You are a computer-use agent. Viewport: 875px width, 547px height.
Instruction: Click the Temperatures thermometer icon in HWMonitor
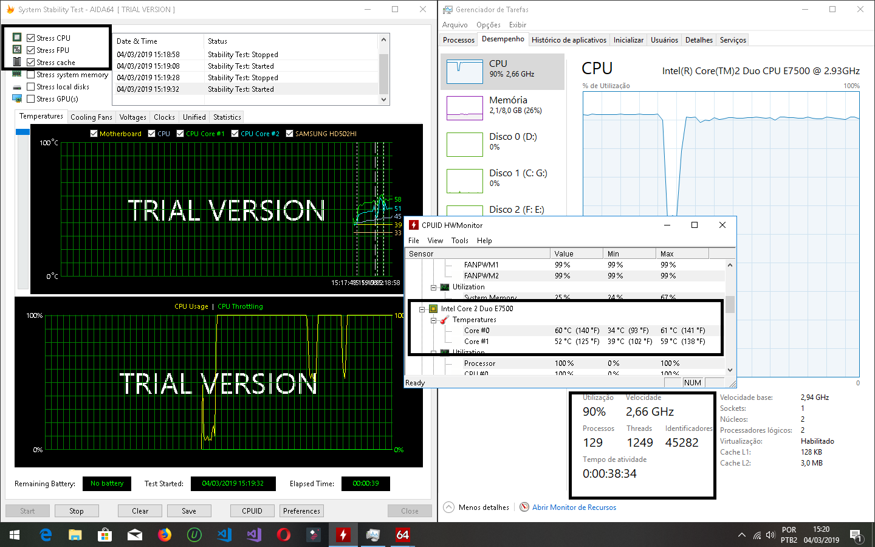(445, 320)
